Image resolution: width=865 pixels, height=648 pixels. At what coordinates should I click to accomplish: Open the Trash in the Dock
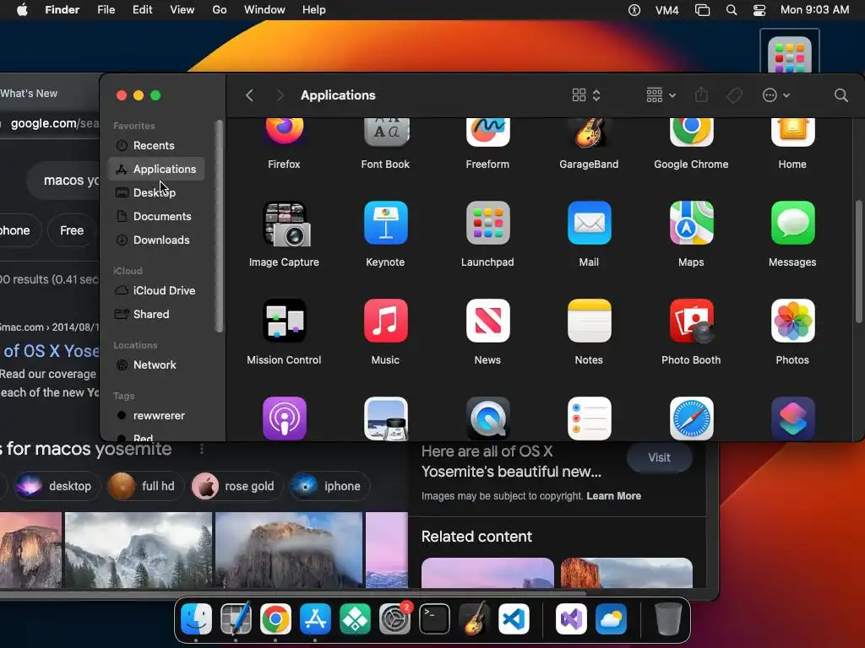[668, 618]
